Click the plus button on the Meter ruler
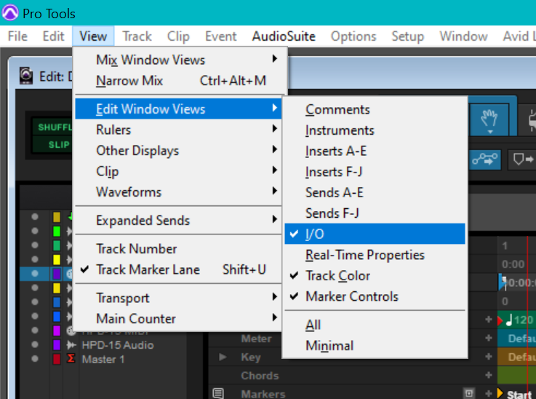536x399 pixels. point(489,339)
